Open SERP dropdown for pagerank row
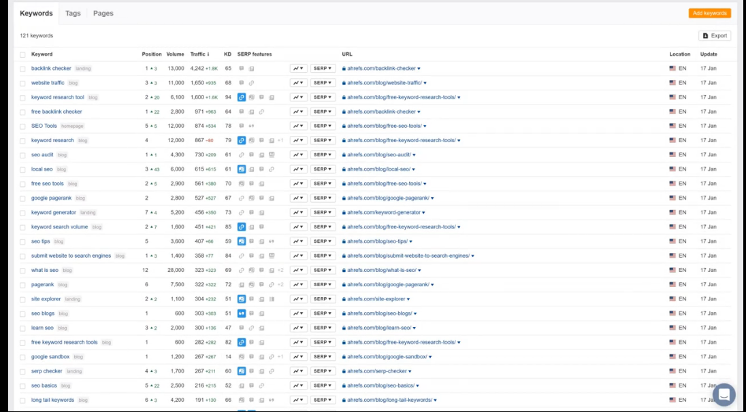Image resolution: width=746 pixels, height=412 pixels. click(323, 285)
